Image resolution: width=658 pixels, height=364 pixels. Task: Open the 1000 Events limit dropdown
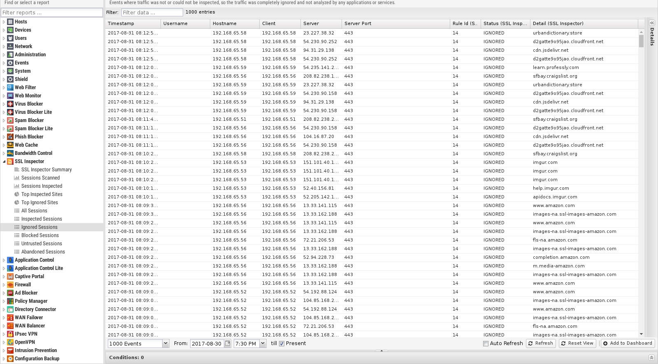[165, 343]
